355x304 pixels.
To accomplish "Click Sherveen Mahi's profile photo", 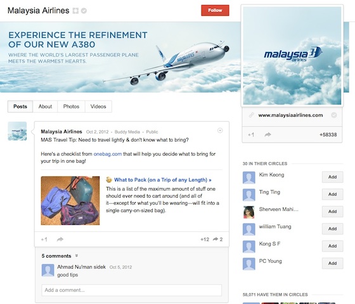I will (248, 212).
